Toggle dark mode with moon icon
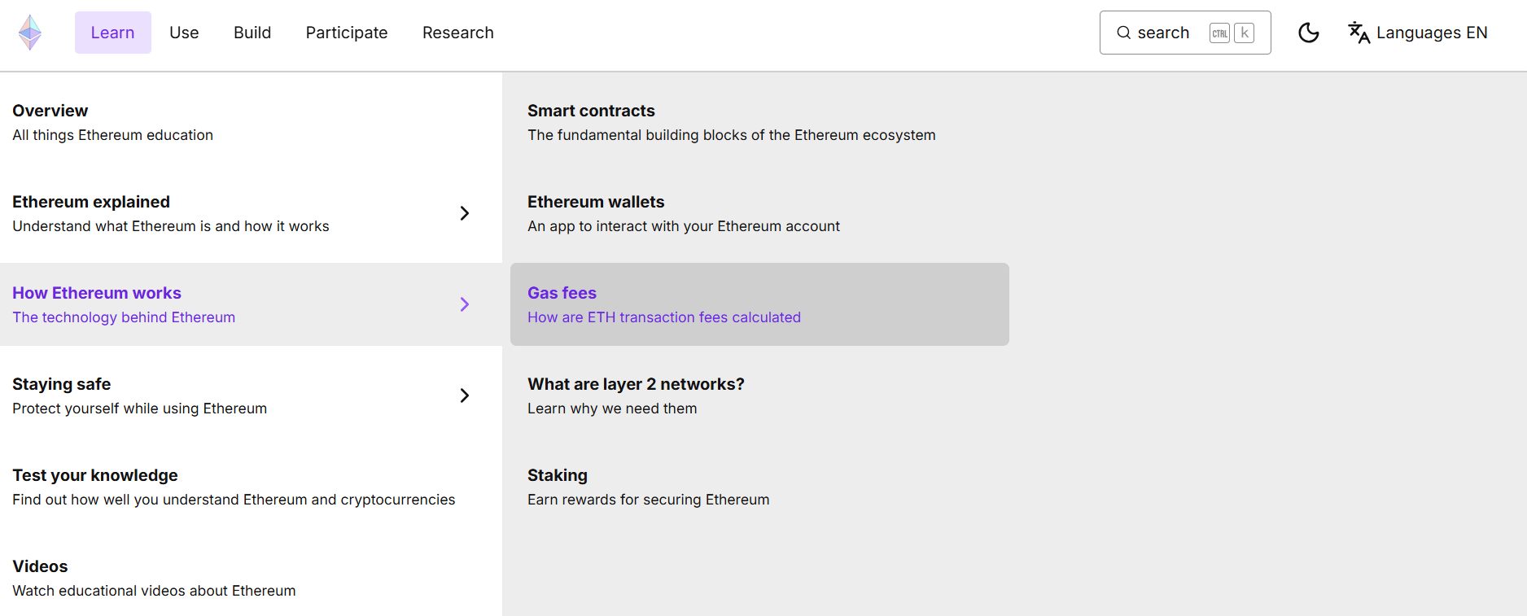 coord(1309,33)
